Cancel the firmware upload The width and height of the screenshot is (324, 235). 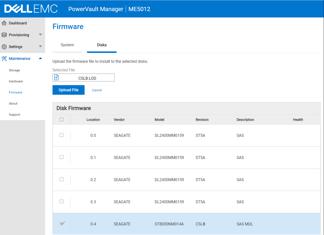97,90
